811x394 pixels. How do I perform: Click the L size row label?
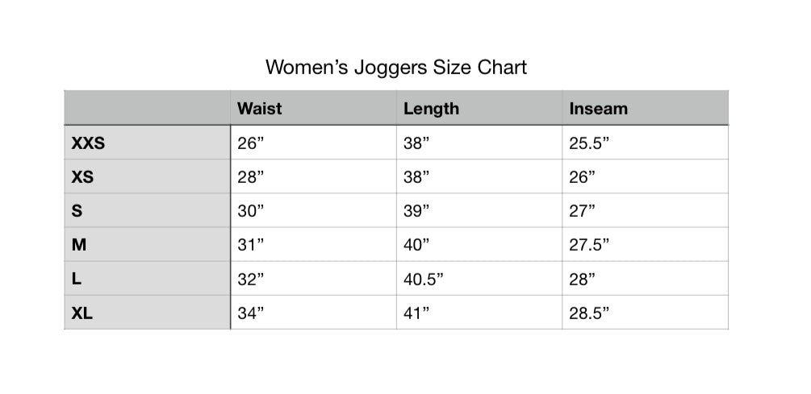tap(77, 279)
